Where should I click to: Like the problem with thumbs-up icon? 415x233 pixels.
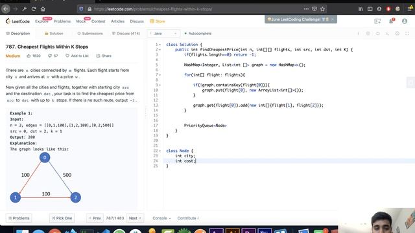[x=29, y=56]
